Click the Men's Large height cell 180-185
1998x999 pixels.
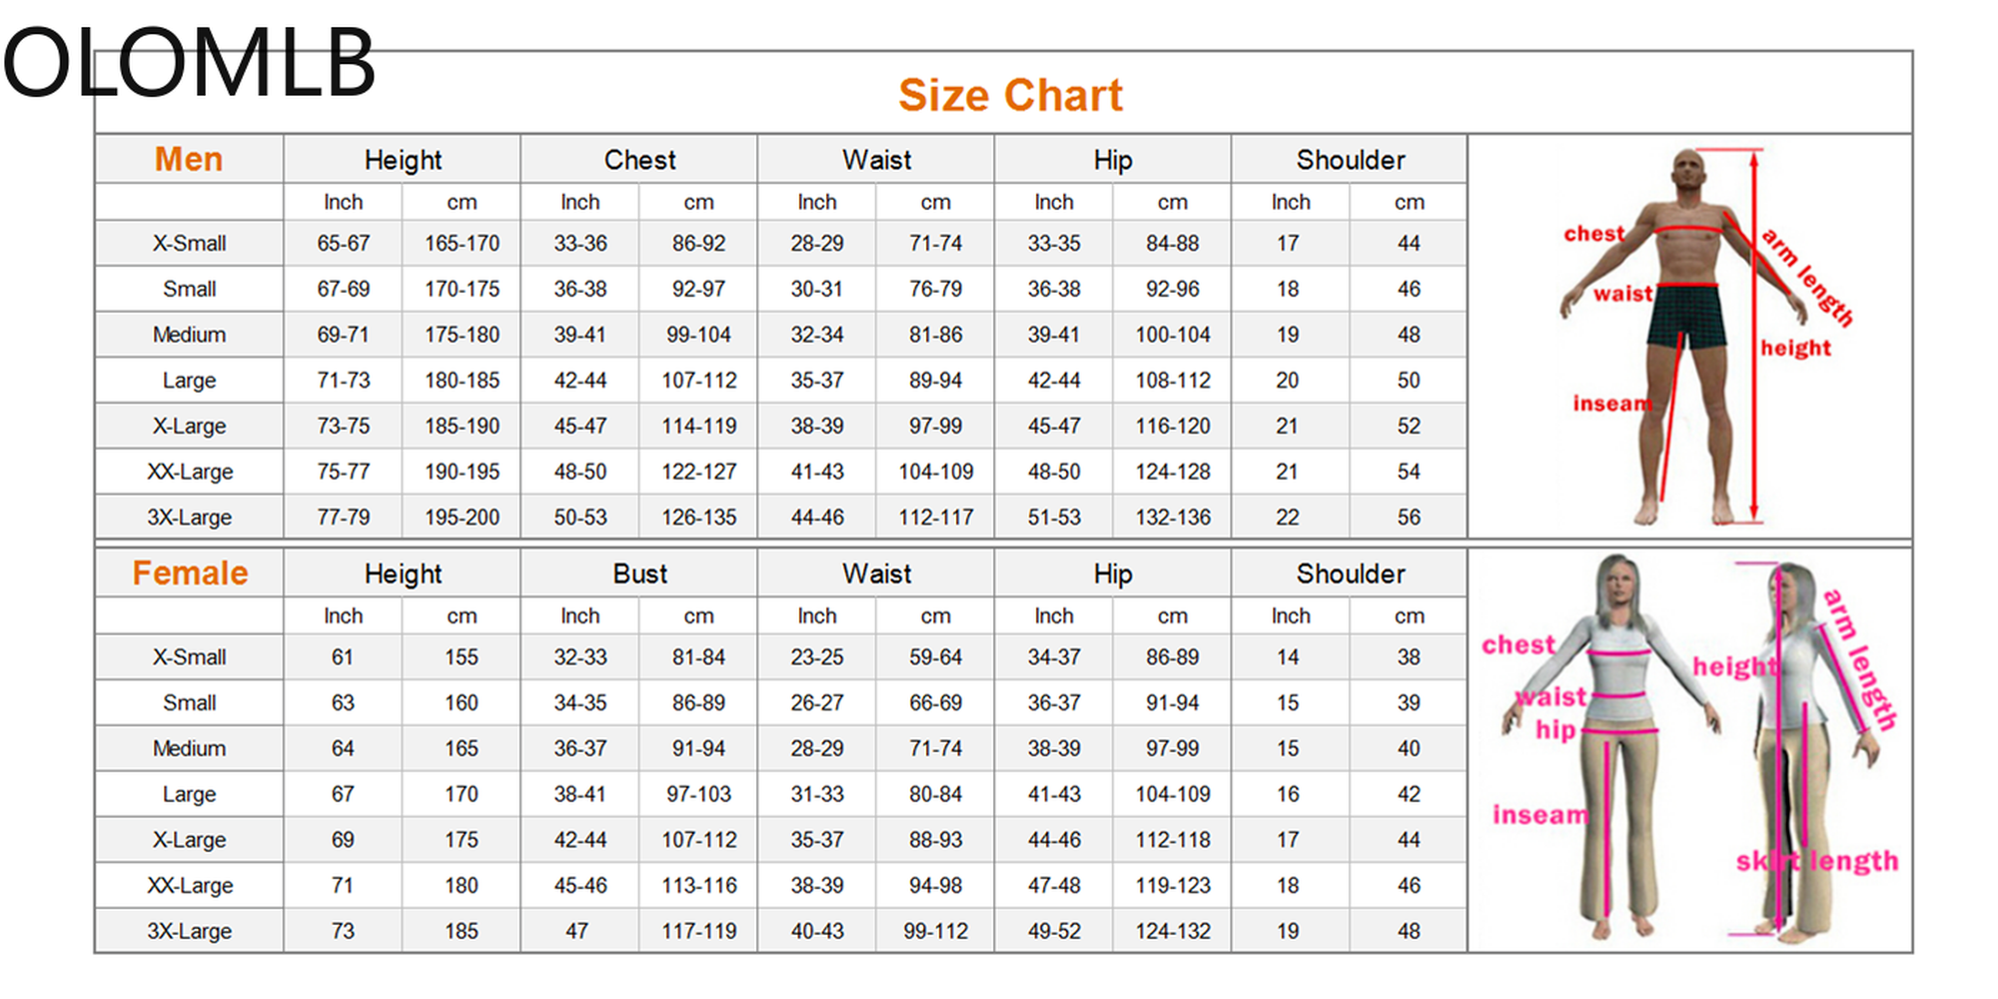[x=462, y=381]
